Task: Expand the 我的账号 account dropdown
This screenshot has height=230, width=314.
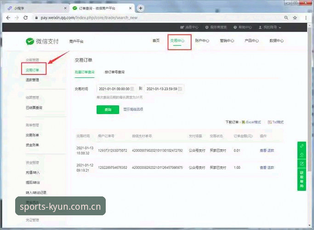Action: 270,27
